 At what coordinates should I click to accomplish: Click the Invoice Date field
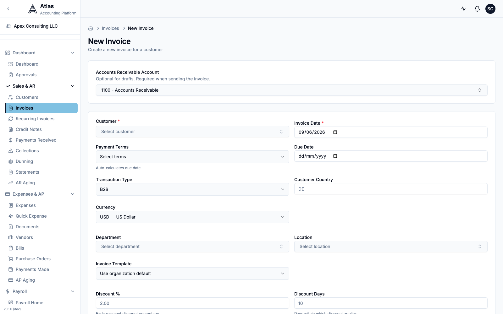391,132
